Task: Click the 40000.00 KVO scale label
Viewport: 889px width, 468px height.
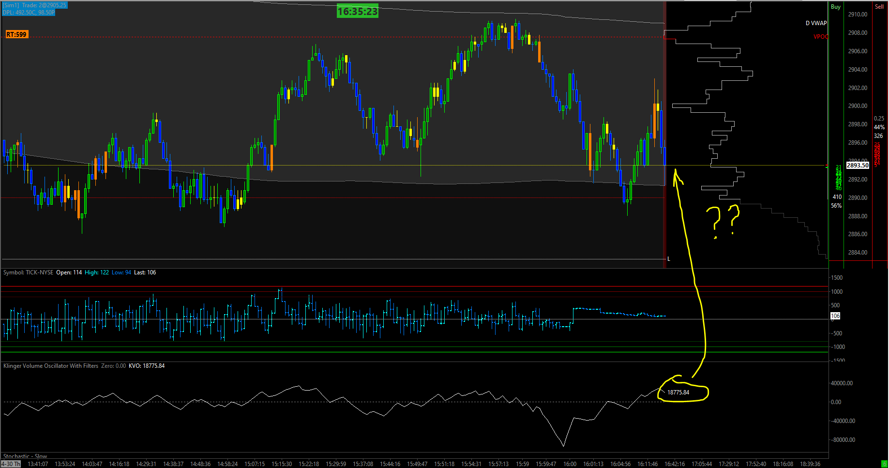Action: [842, 383]
